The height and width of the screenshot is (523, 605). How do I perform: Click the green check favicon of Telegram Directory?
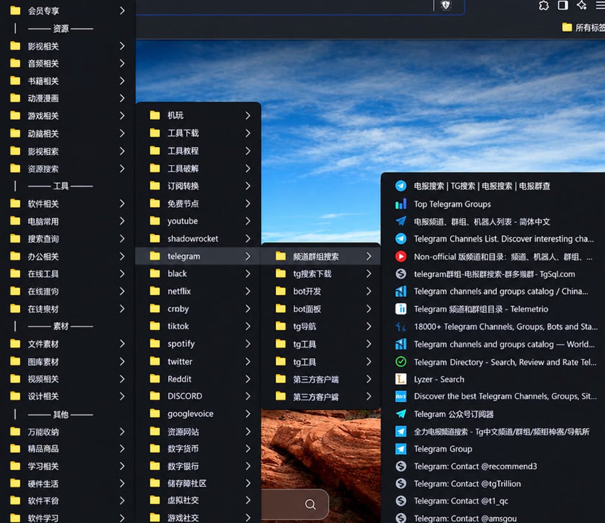point(401,362)
